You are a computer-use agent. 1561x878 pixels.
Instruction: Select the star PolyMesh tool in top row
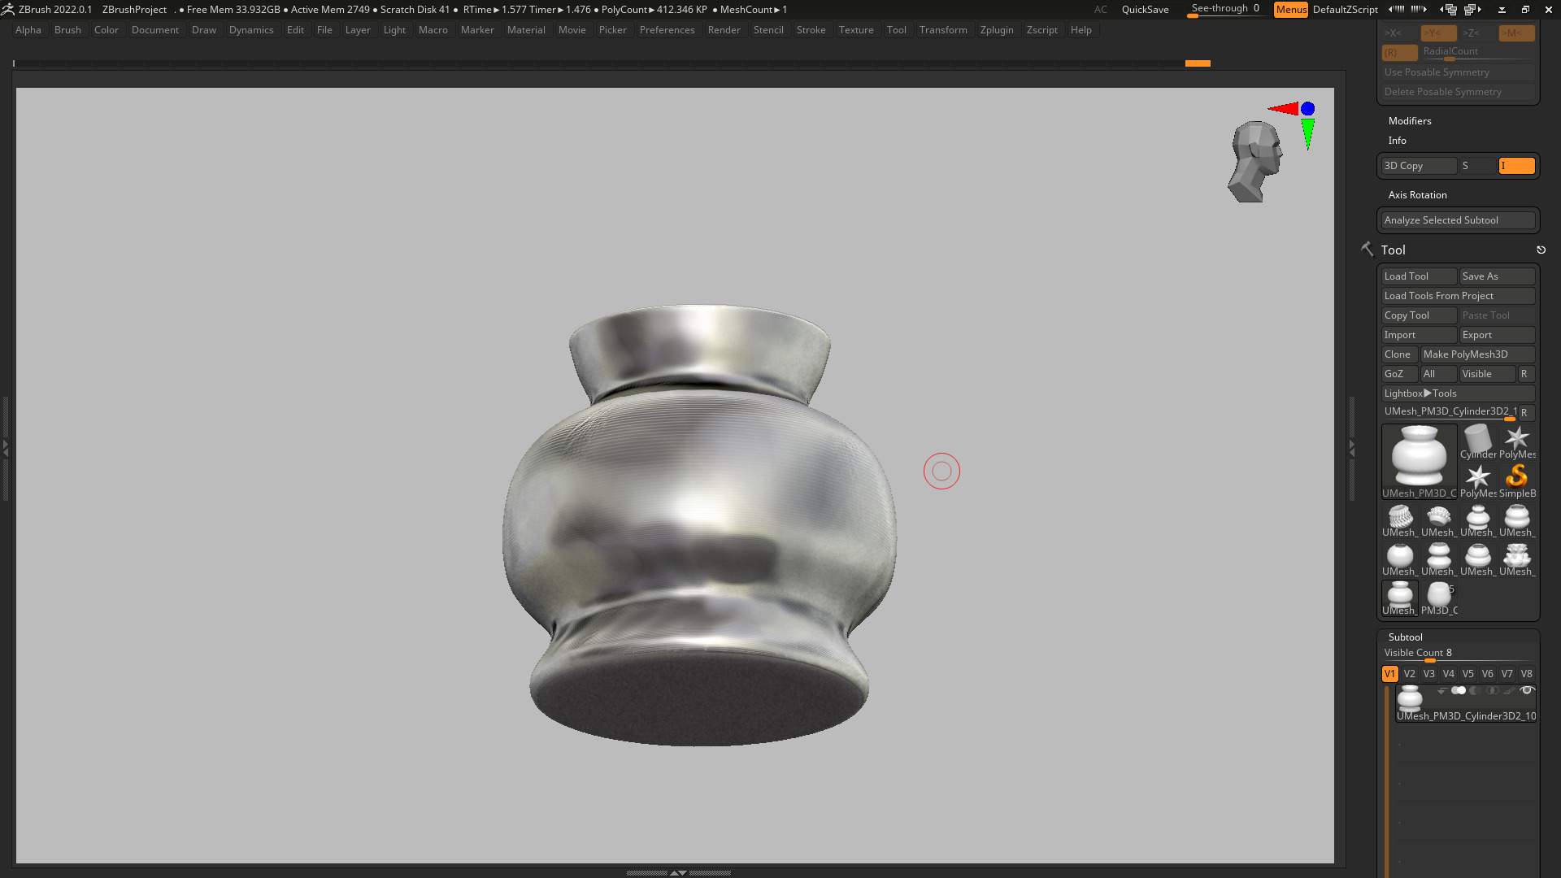[1517, 442]
